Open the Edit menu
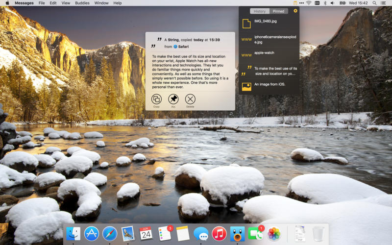The image size is (392, 245). pyautogui.click(x=53, y=3)
